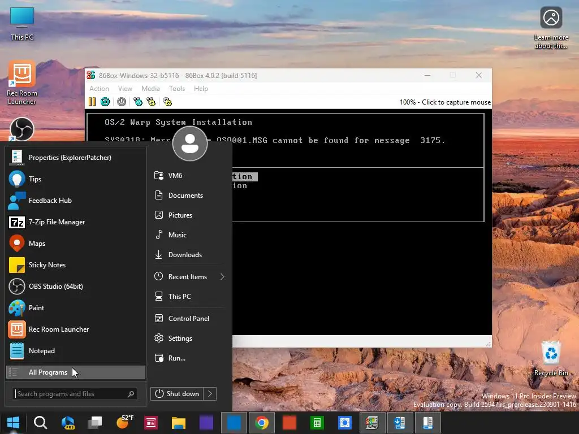Viewport: 579px width, 434px height.
Task: Launch OBS Studio (64bit) from Start menu
Action: 76,287
